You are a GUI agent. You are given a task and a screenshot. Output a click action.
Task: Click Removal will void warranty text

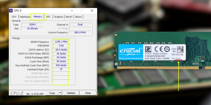click(131, 58)
